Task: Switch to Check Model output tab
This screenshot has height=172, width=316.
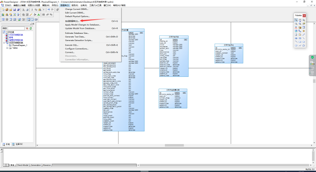Action: click(23, 165)
